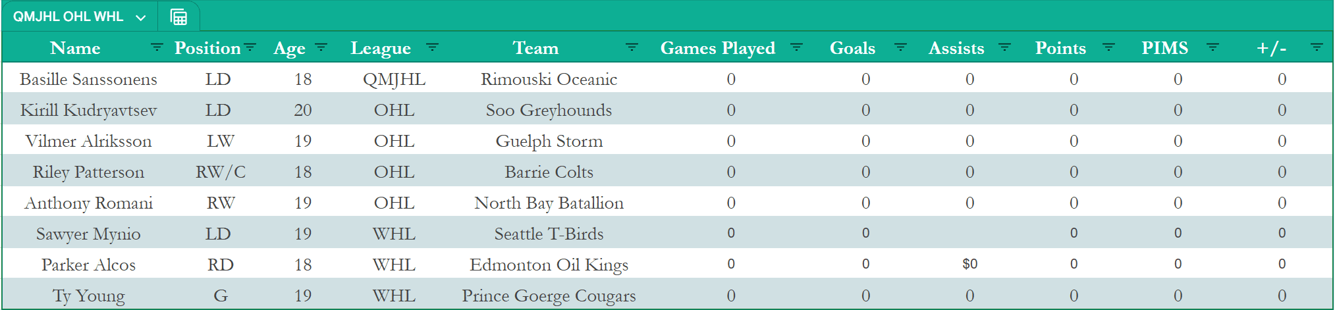The width and height of the screenshot is (1335, 310).
Task: Open the Games Played filter
Action: [x=796, y=47]
